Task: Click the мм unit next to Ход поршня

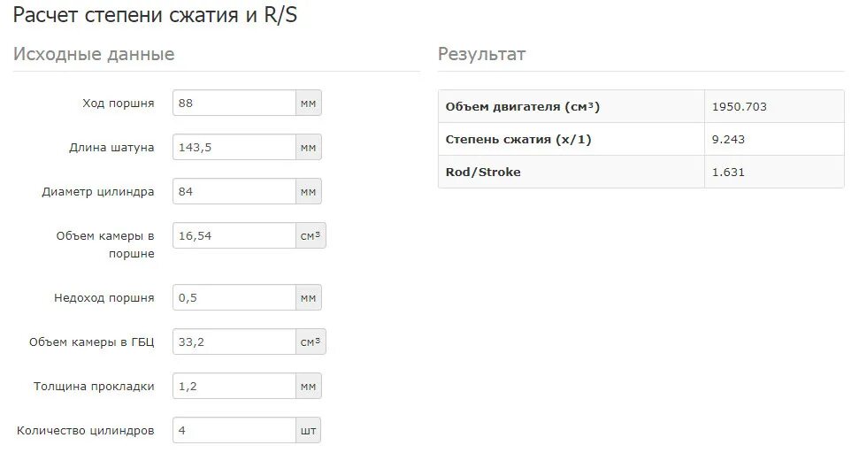Action: pos(309,103)
